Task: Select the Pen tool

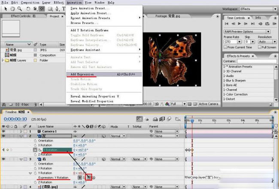Action: pyautogui.click(x=57, y=9)
